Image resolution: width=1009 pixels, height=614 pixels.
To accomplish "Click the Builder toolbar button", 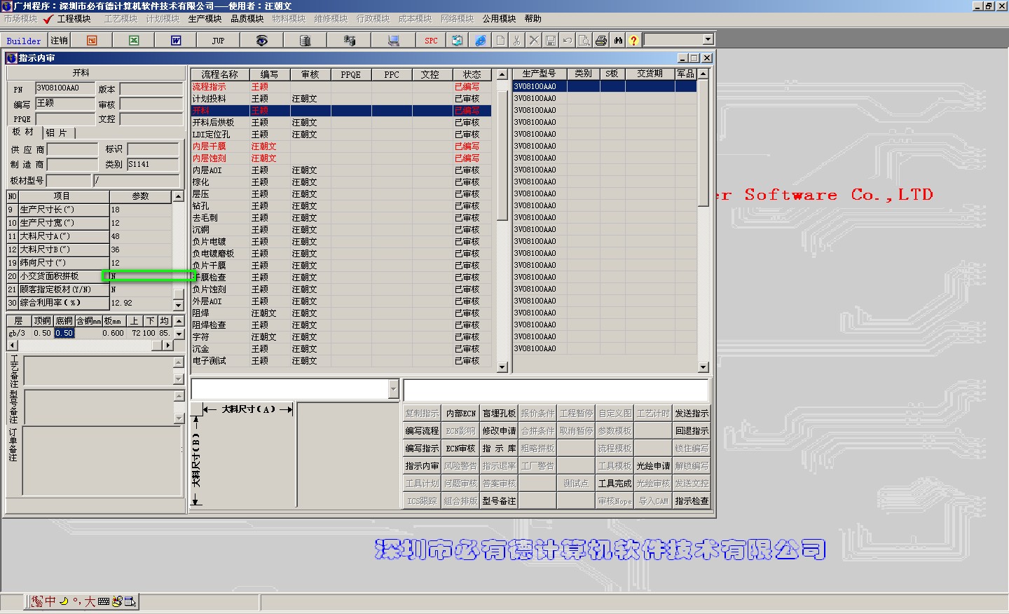I will pyautogui.click(x=24, y=41).
